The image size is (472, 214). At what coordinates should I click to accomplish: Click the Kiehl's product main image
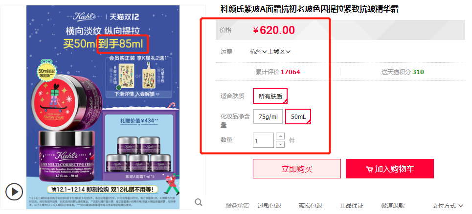pos(103,107)
